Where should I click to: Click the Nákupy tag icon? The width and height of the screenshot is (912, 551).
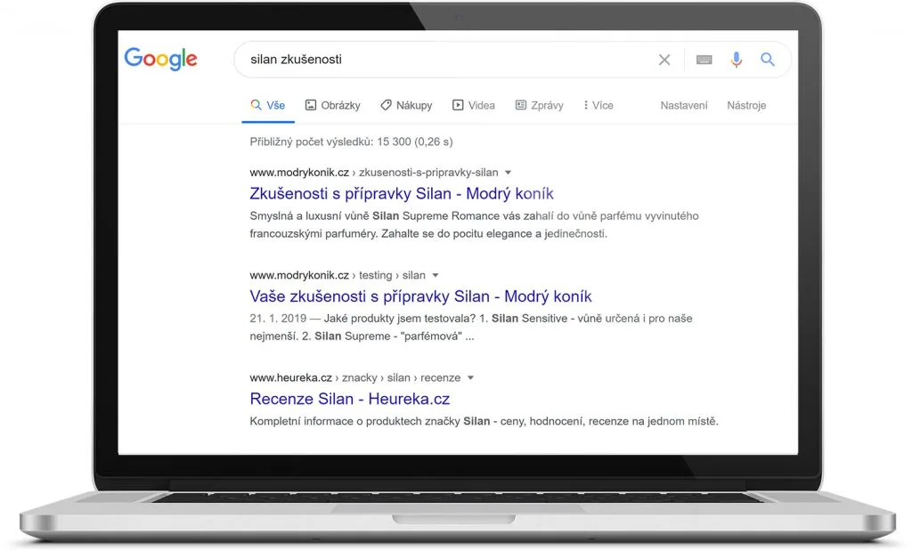click(x=386, y=105)
